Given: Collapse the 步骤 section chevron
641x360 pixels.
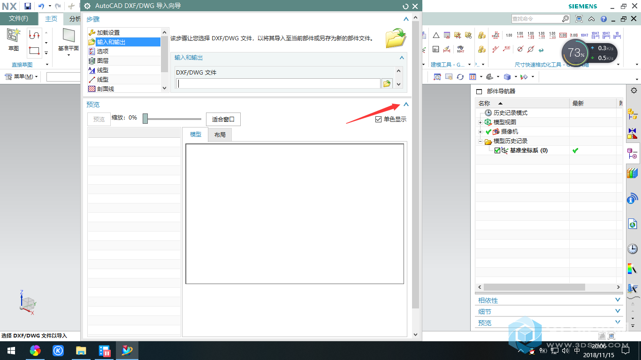Looking at the screenshot, I should tap(406, 19).
